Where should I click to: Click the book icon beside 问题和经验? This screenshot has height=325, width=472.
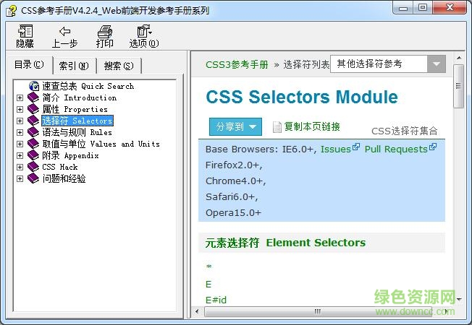click(33, 178)
